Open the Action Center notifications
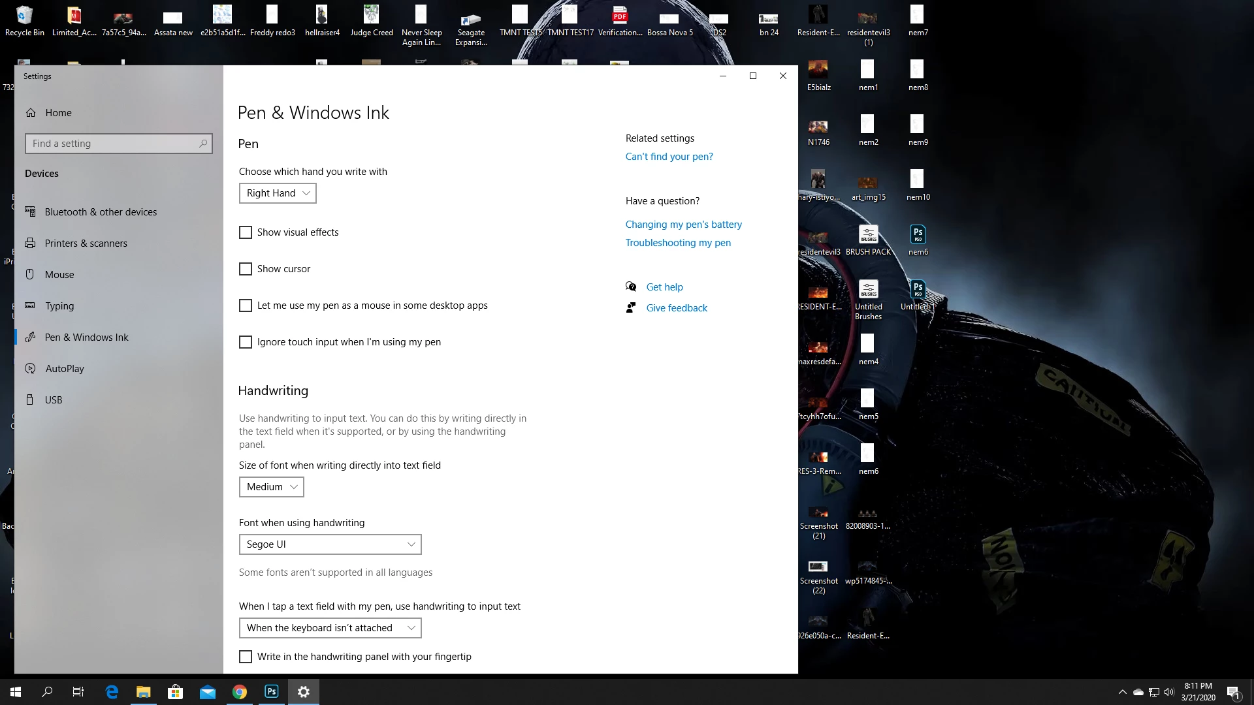Viewport: 1254px width, 705px height. [1233, 692]
